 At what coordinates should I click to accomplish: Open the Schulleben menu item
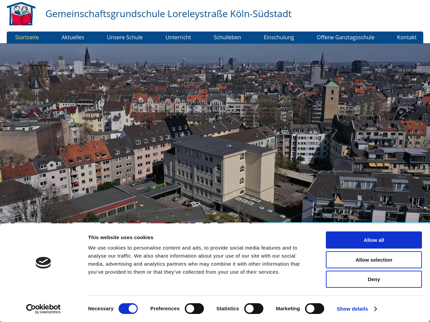(x=227, y=38)
